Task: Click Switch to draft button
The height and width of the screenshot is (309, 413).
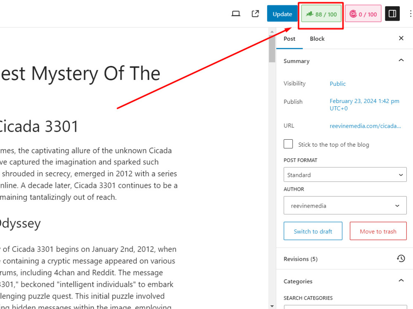Action: [x=313, y=231]
